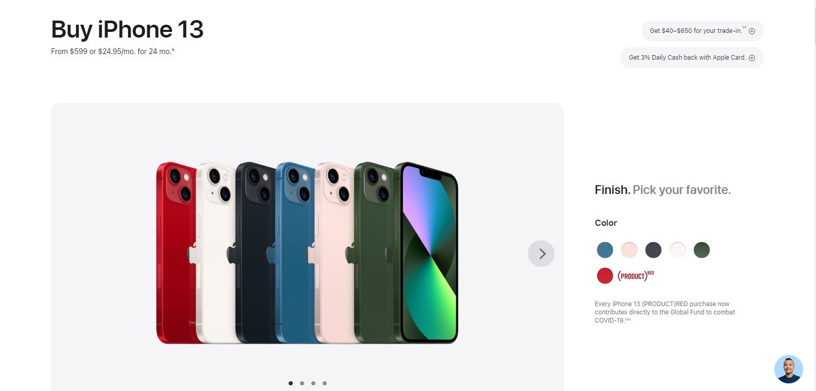Go to fourth gallery slide dot
The image size is (816, 391).
click(x=325, y=383)
